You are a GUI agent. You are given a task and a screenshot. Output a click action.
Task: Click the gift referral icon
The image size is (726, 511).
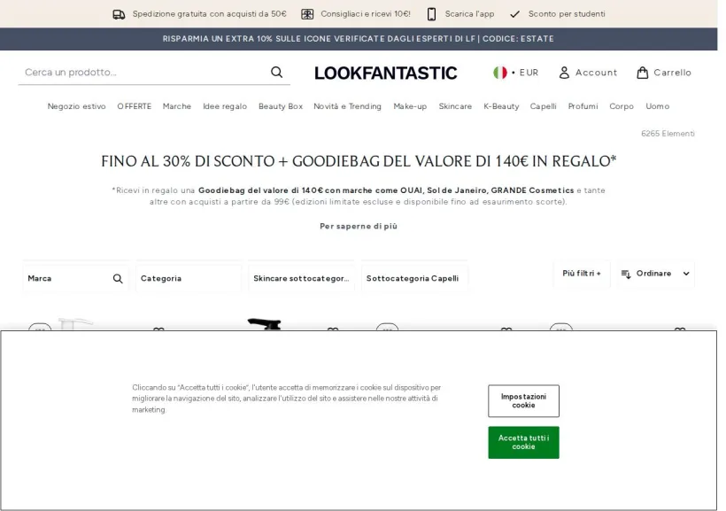click(x=307, y=14)
